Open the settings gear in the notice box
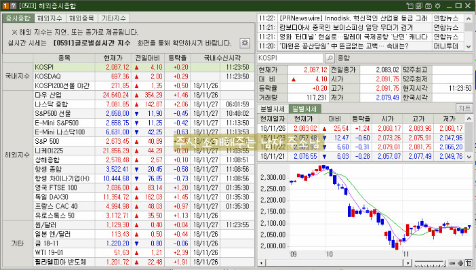This screenshot has height=270, width=476. 245,43
